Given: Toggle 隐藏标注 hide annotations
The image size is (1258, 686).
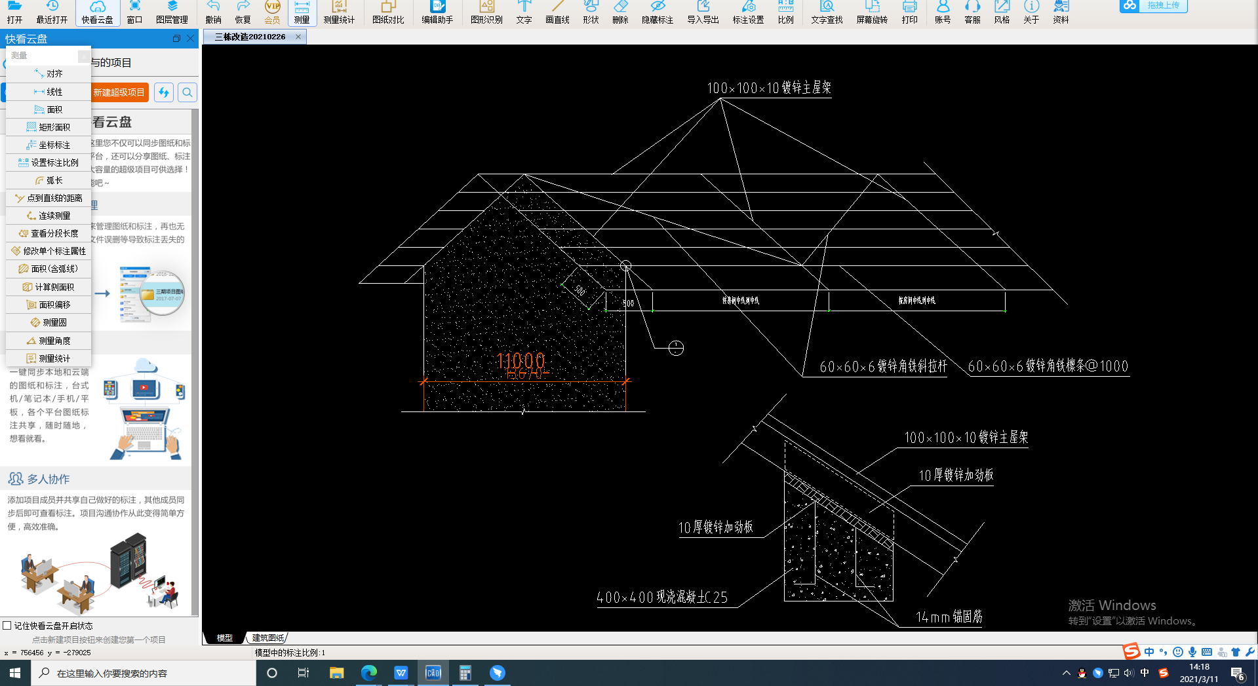Looking at the screenshot, I should pos(658,12).
